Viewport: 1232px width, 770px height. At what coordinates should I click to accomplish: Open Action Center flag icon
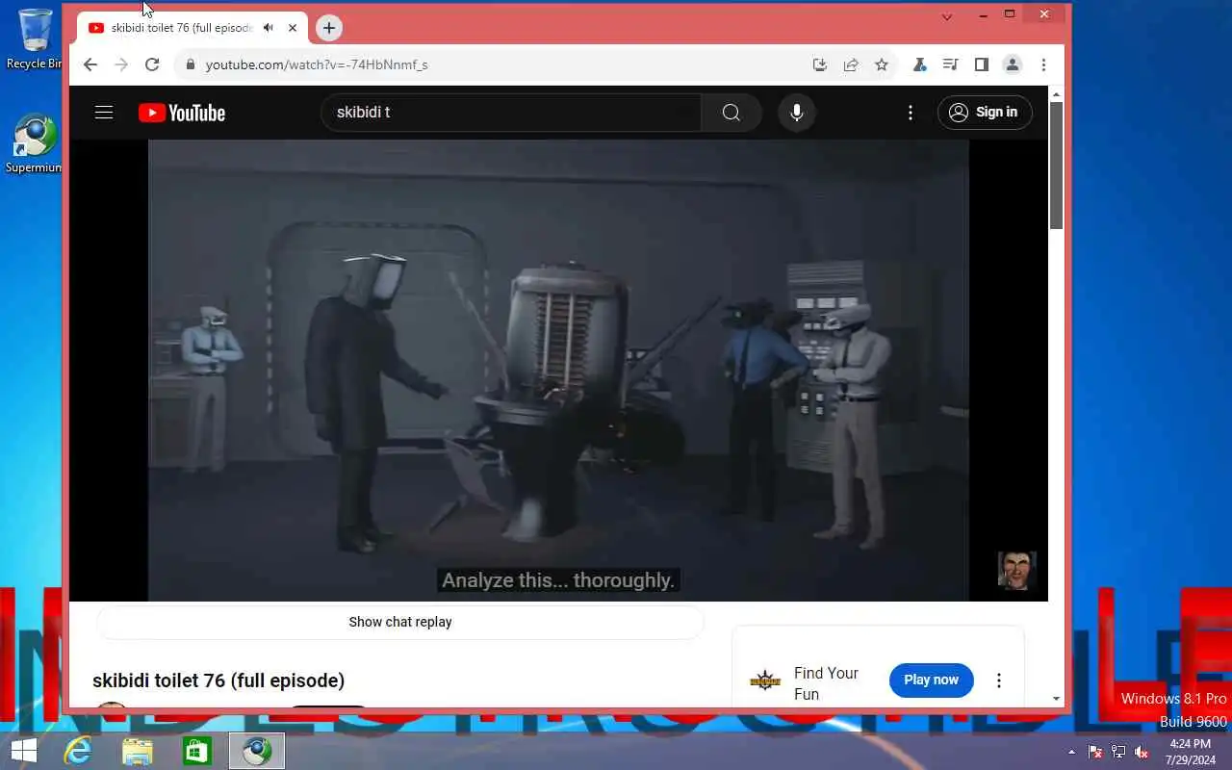point(1095,752)
